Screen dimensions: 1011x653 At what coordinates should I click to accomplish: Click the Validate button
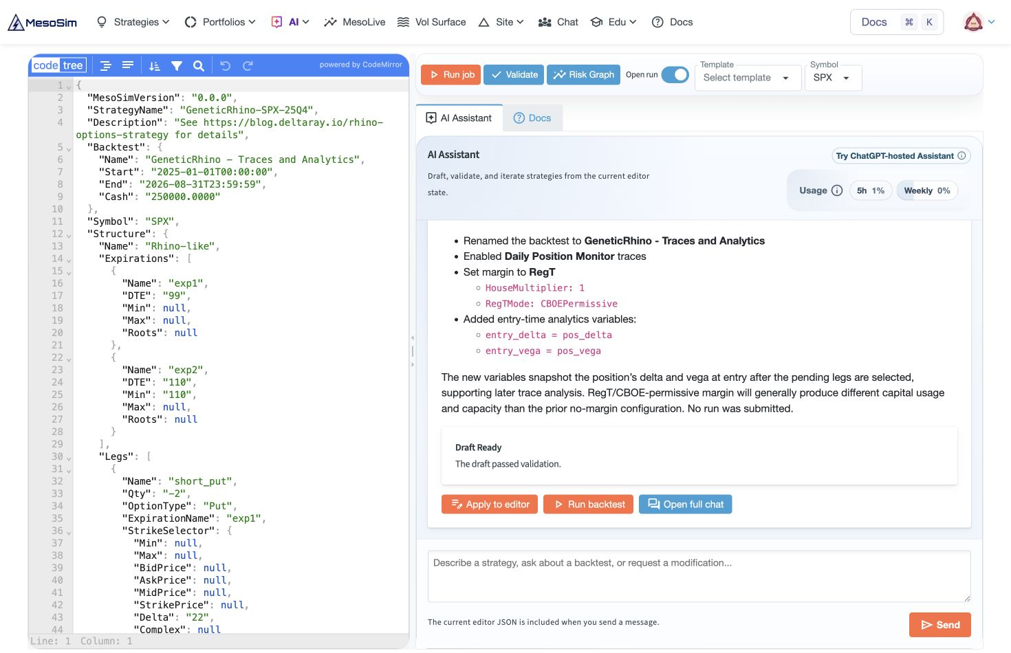pyautogui.click(x=514, y=74)
